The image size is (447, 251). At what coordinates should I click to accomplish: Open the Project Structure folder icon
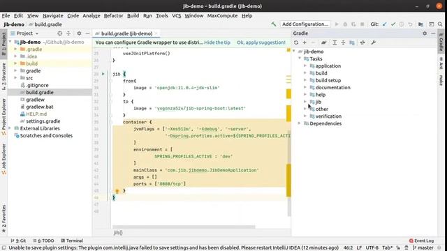pyautogui.click(x=420, y=24)
